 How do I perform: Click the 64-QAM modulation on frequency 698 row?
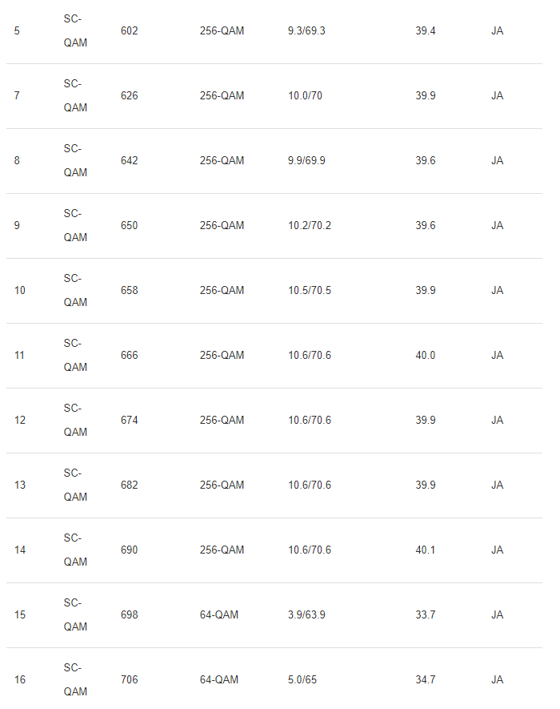[x=219, y=615]
